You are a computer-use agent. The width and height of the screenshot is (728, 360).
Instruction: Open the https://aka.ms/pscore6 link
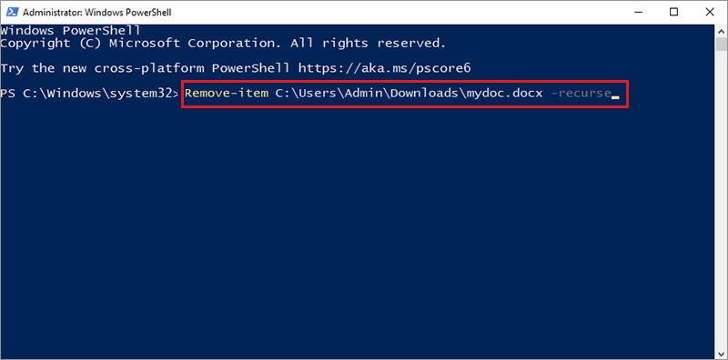[x=384, y=68]
